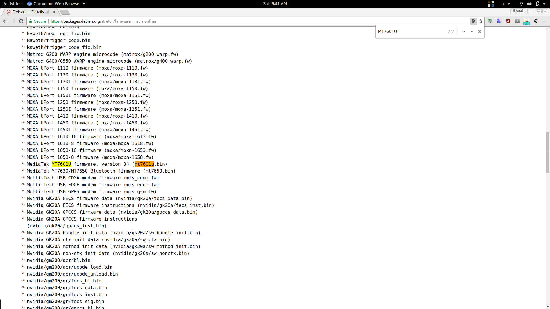Click the GNOME Shell integration foot icon
550x309 pixels.
point(536,21)
